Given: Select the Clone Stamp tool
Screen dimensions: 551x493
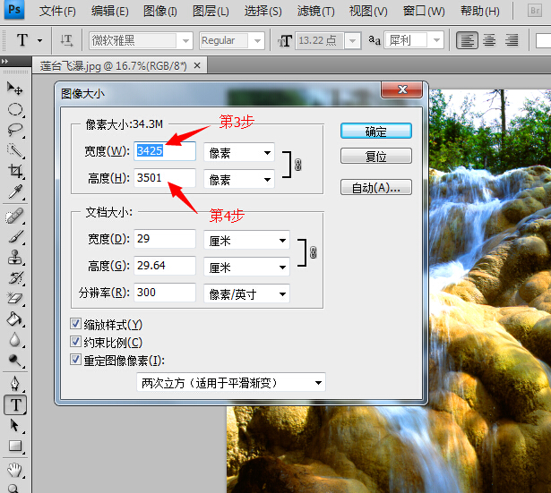Looking at the screenshot, I should (x=15, y=258).
